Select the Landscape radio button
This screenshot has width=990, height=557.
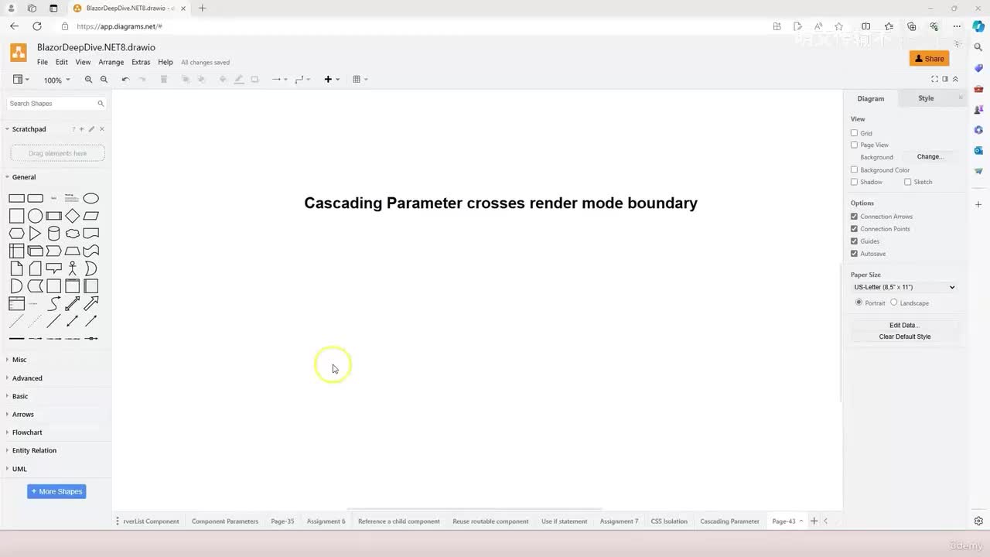point(893,302)
